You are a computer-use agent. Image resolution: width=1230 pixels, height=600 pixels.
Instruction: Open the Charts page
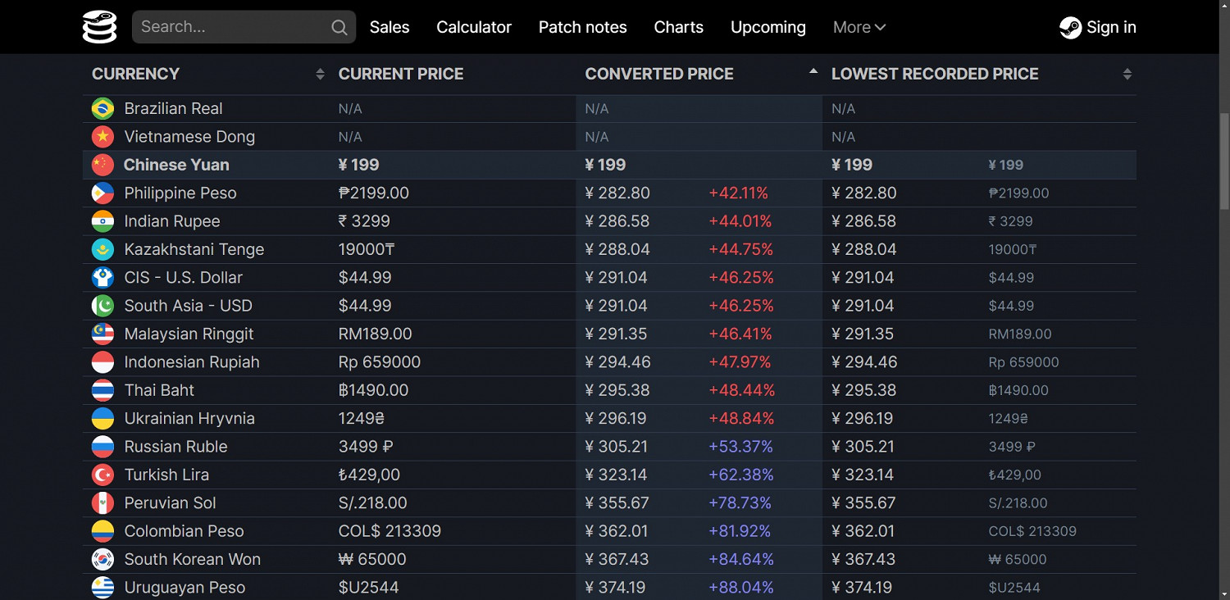coord(678,27)
